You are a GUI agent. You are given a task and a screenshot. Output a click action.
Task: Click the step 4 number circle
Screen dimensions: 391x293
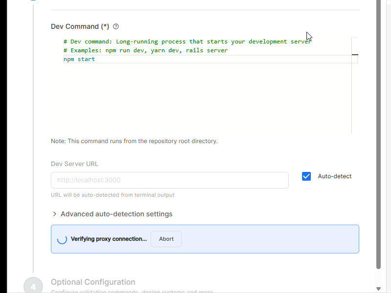click(x=33, y=286)
